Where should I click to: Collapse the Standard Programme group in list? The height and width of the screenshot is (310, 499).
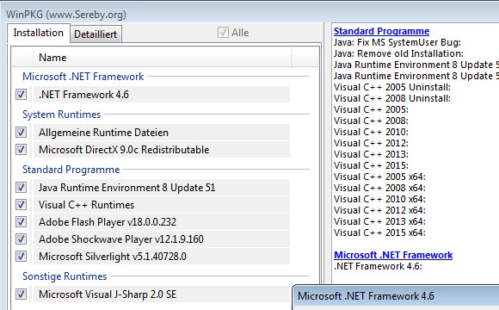click(71, 170)
